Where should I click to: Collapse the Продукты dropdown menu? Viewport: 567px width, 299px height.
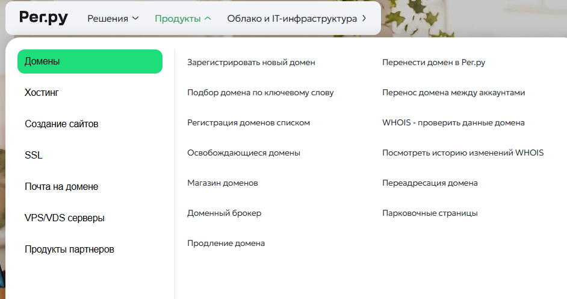tap(183, 19)
